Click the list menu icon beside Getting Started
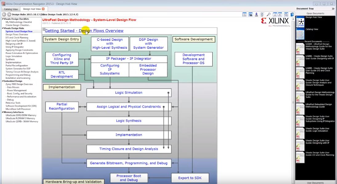Viewport: 337px width, 184px height. pos(44,29)
